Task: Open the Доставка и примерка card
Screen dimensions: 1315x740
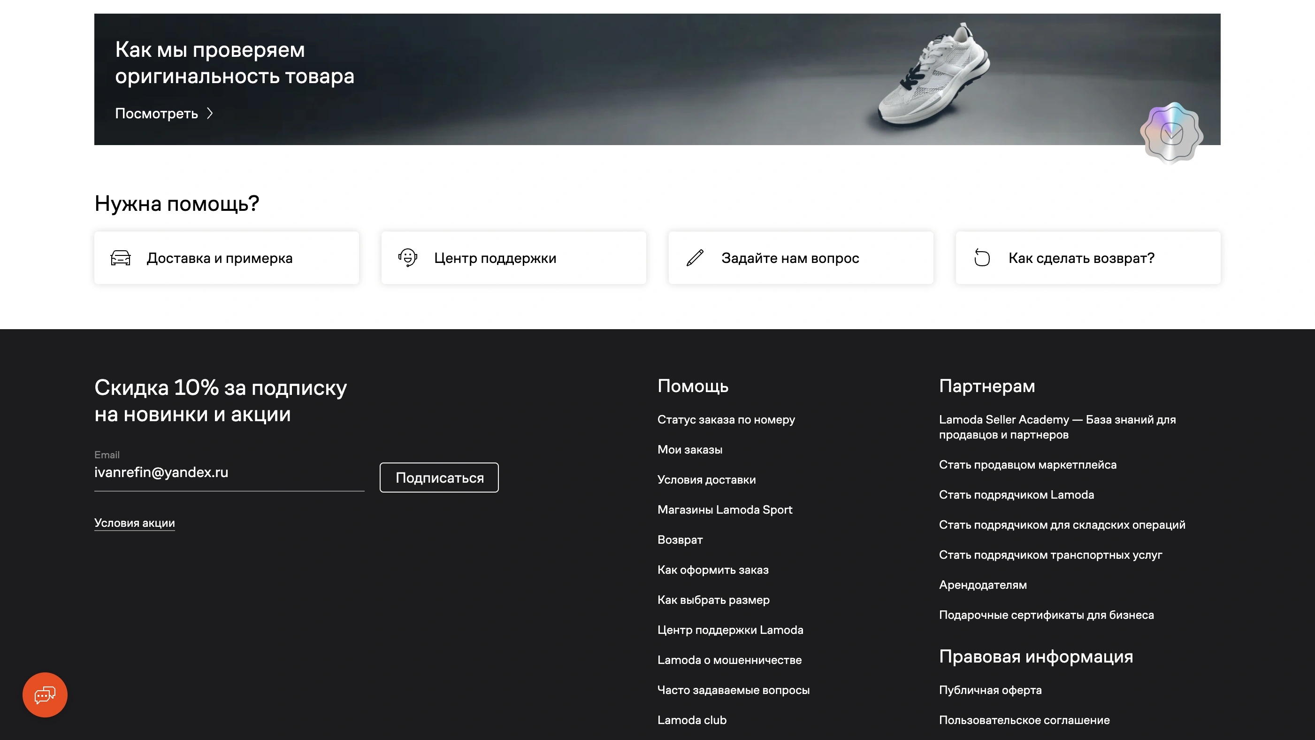Action: pos(227,258)
